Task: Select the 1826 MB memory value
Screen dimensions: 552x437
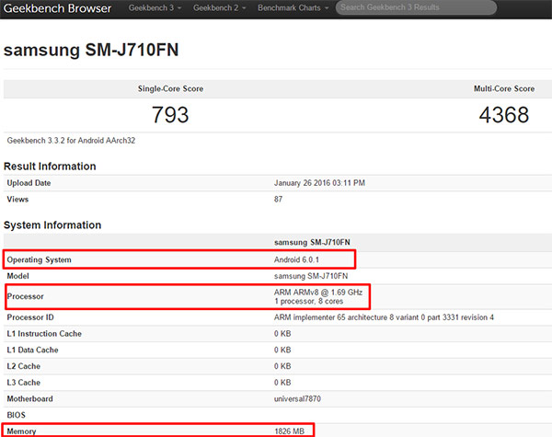Action: (290, 431)
